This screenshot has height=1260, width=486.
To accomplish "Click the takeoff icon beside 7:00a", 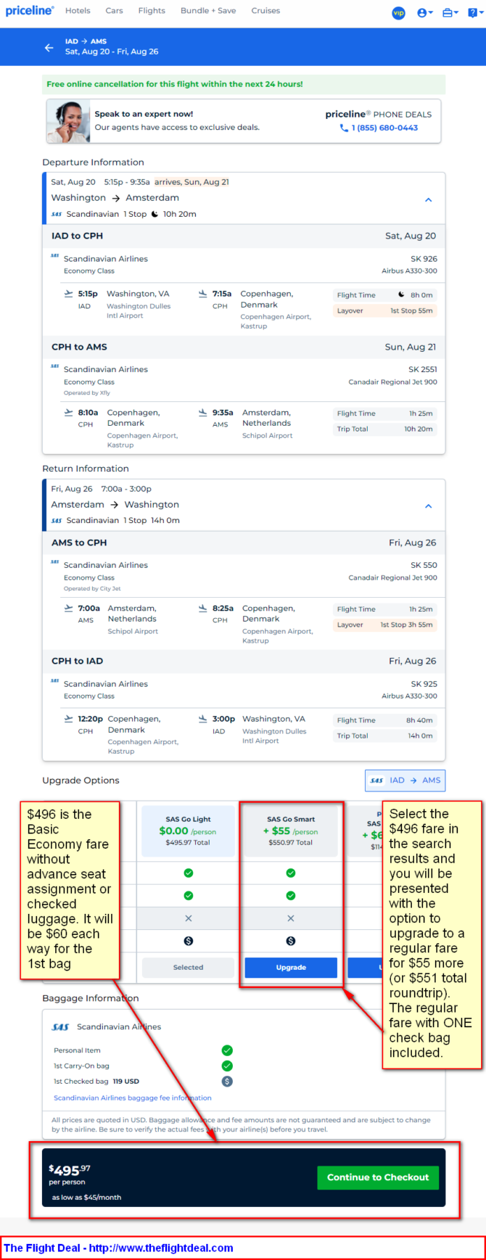I will [68, 608].
